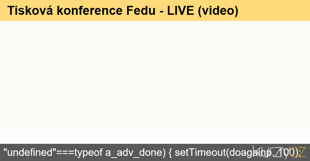The image size is (310, 161).
Task: Select the '(video)' text in the headline
Action: coord(218,11)
